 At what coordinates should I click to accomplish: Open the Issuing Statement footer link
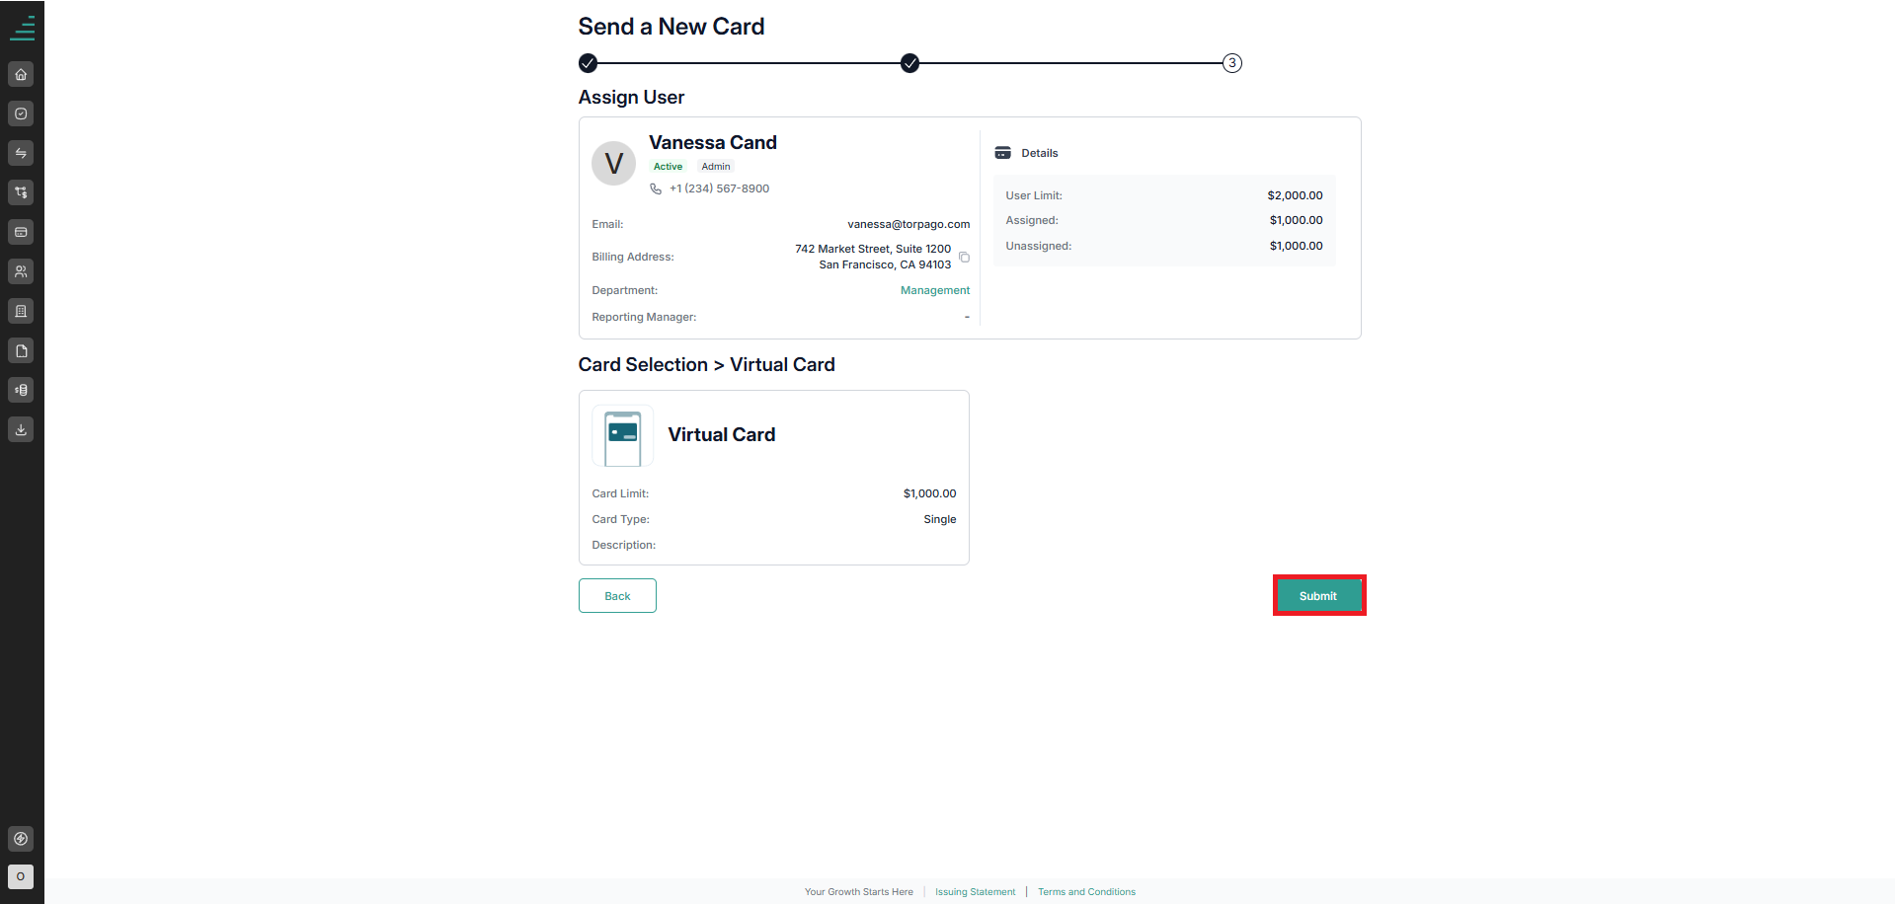(x=975, y=892)
